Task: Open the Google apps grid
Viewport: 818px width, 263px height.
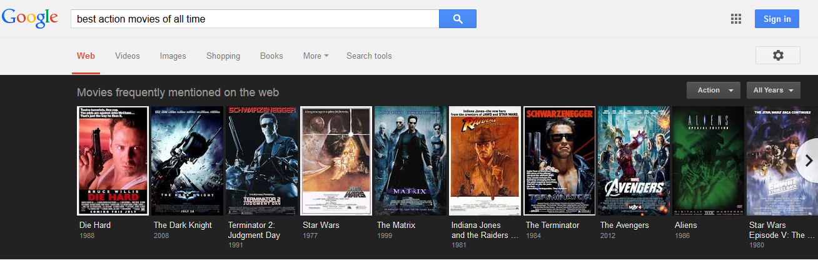Action: [x=735, y=19]
